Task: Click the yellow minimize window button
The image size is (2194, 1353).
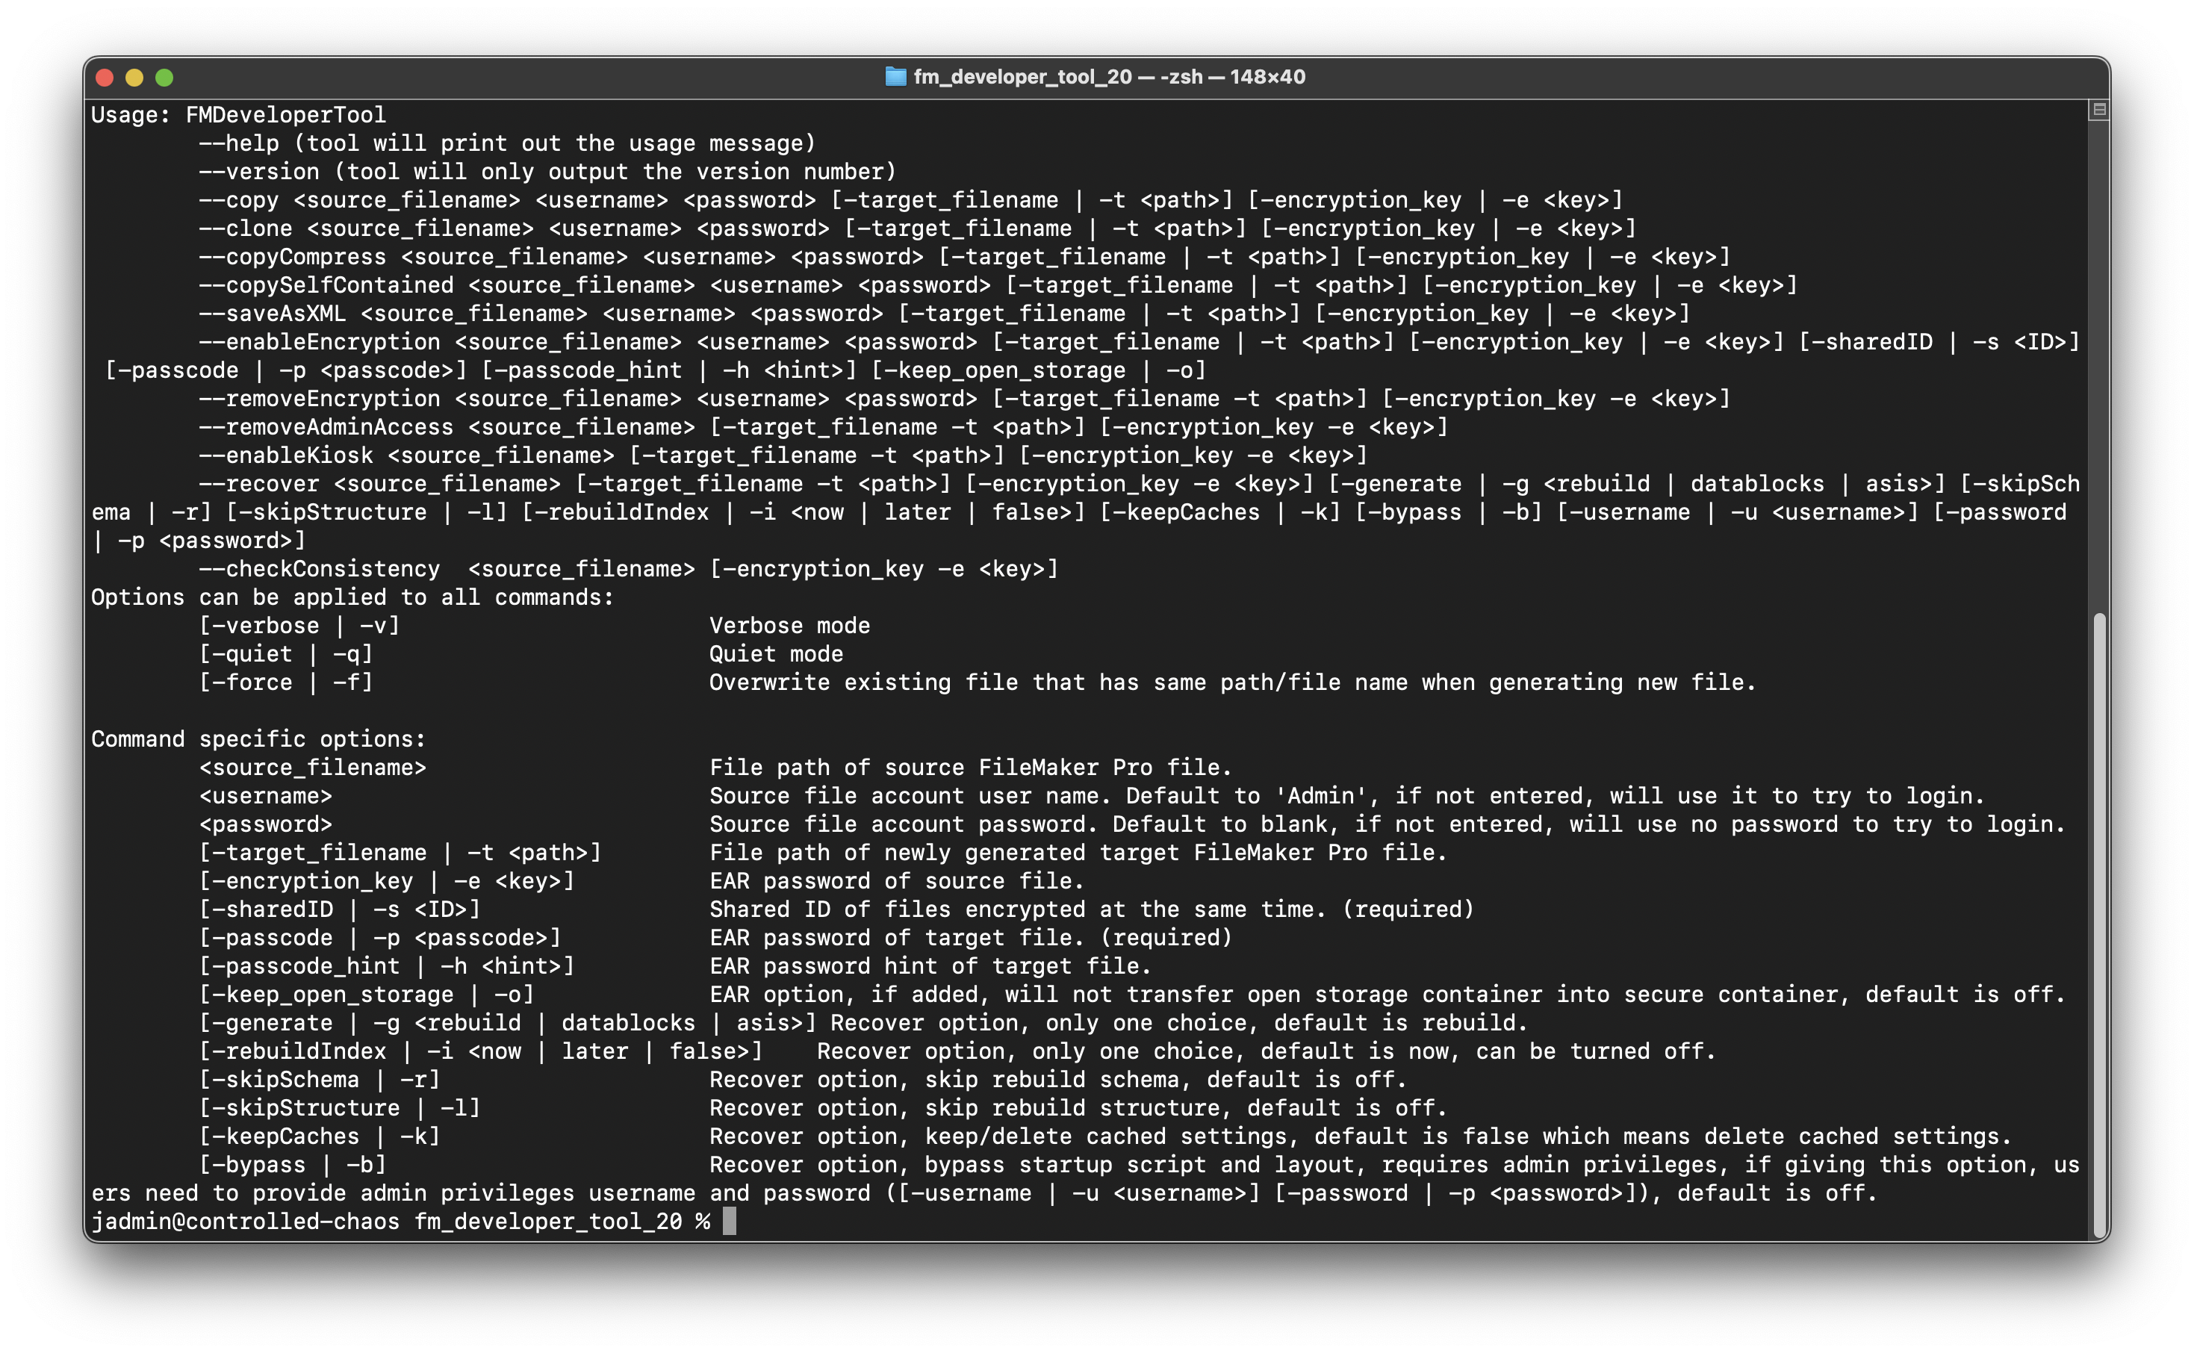Action: (134, 78)
